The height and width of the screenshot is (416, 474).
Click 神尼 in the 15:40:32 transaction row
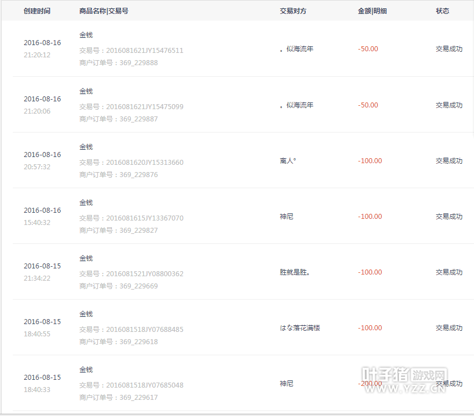point(286,217)
